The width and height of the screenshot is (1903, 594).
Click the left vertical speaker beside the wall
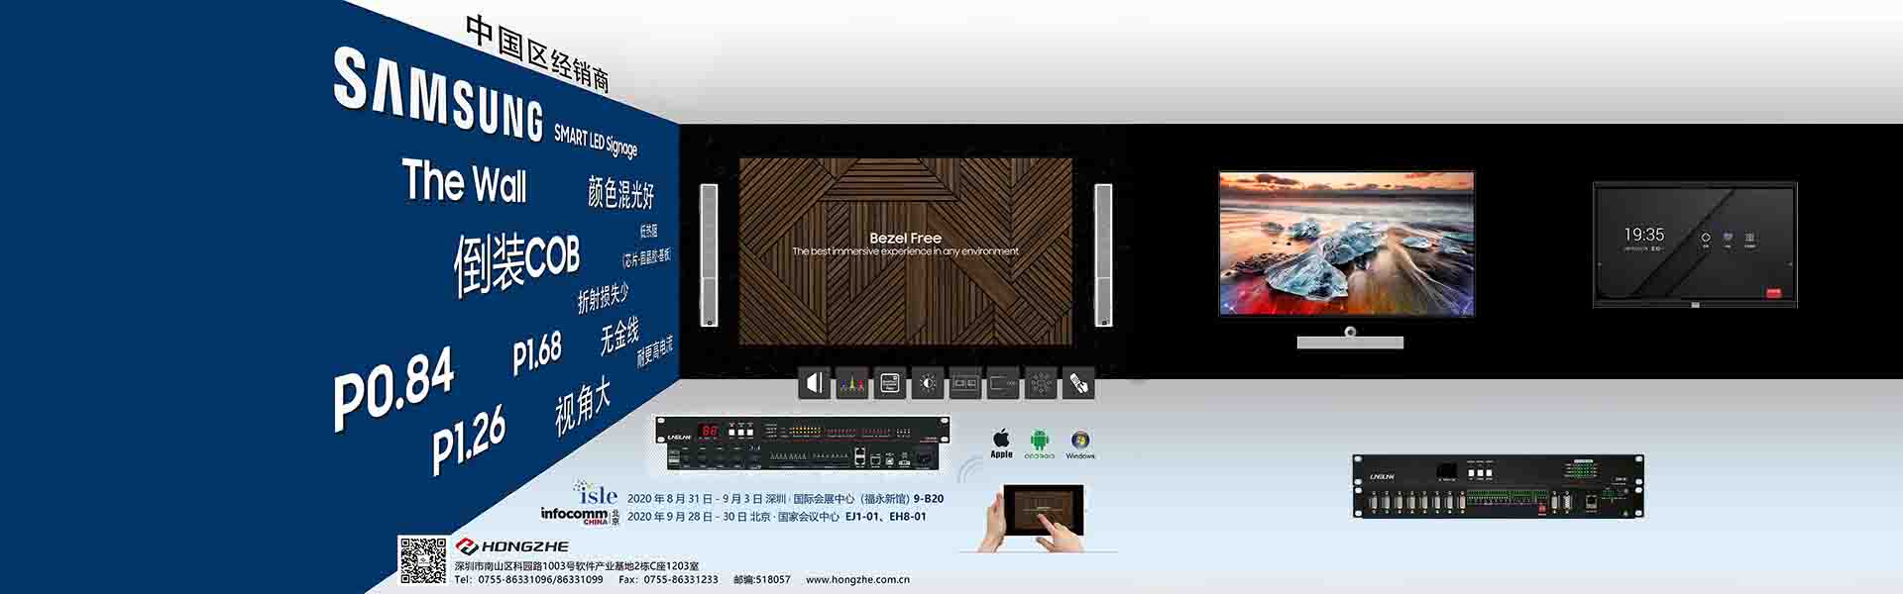[x=709, y=254]
